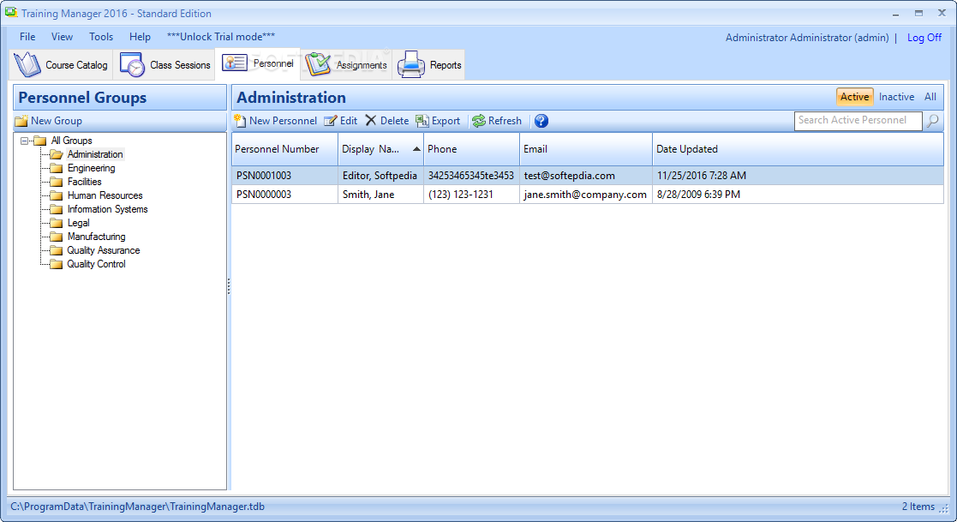The image size is (957, 522).
Task: Click the New Personnel document icon
Action: 240,121
